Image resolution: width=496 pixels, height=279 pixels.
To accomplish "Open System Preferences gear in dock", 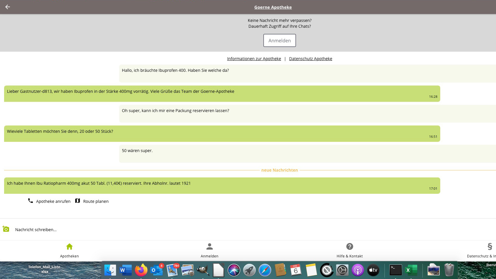I will click(342, 270).
